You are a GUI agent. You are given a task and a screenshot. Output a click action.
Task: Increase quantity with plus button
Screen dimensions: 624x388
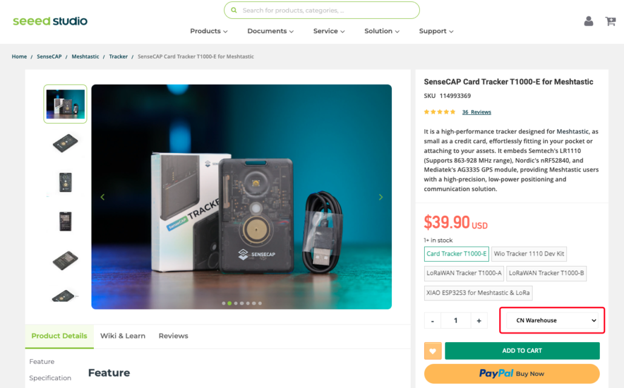479,321
